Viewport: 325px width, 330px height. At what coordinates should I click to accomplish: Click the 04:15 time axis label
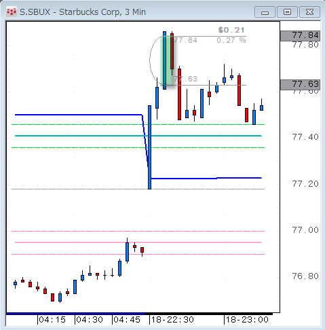tap(52, 320)
